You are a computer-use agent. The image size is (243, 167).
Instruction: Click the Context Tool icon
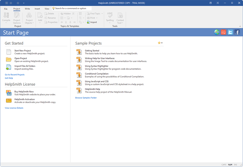(120, 15)
